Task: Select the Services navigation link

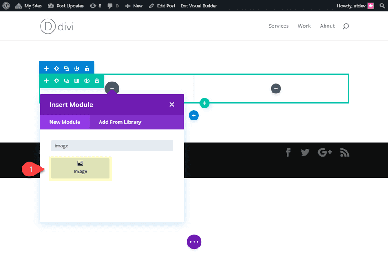Action: point(278,26)
